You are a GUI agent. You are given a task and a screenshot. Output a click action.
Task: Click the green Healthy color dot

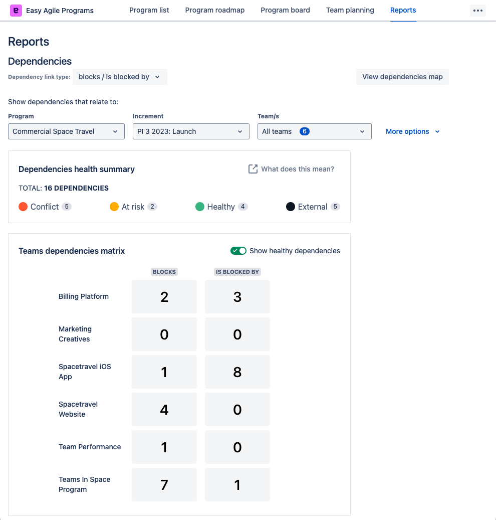click(199, 206)
